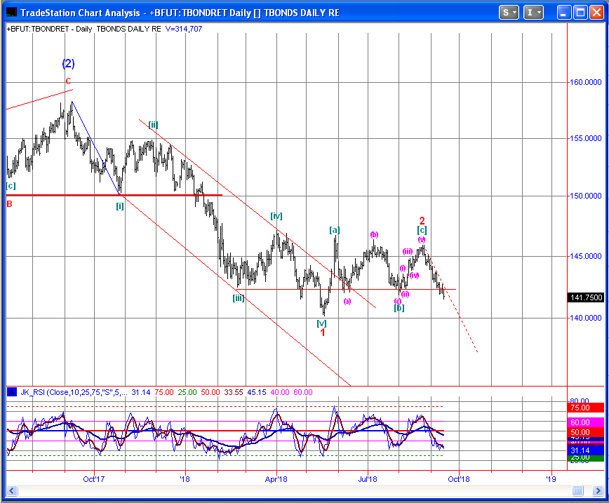
Task: Click the TradeStation app icon in title bar
Action: (11, 13)
